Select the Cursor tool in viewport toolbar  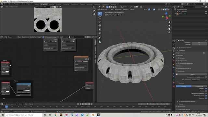100,18
